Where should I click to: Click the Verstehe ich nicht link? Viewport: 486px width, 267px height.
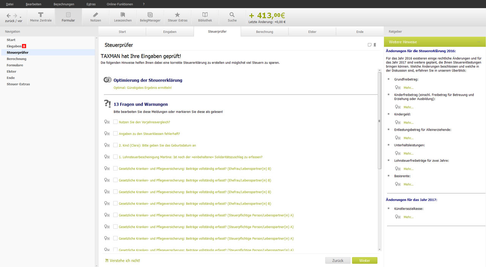coord(123,261)
